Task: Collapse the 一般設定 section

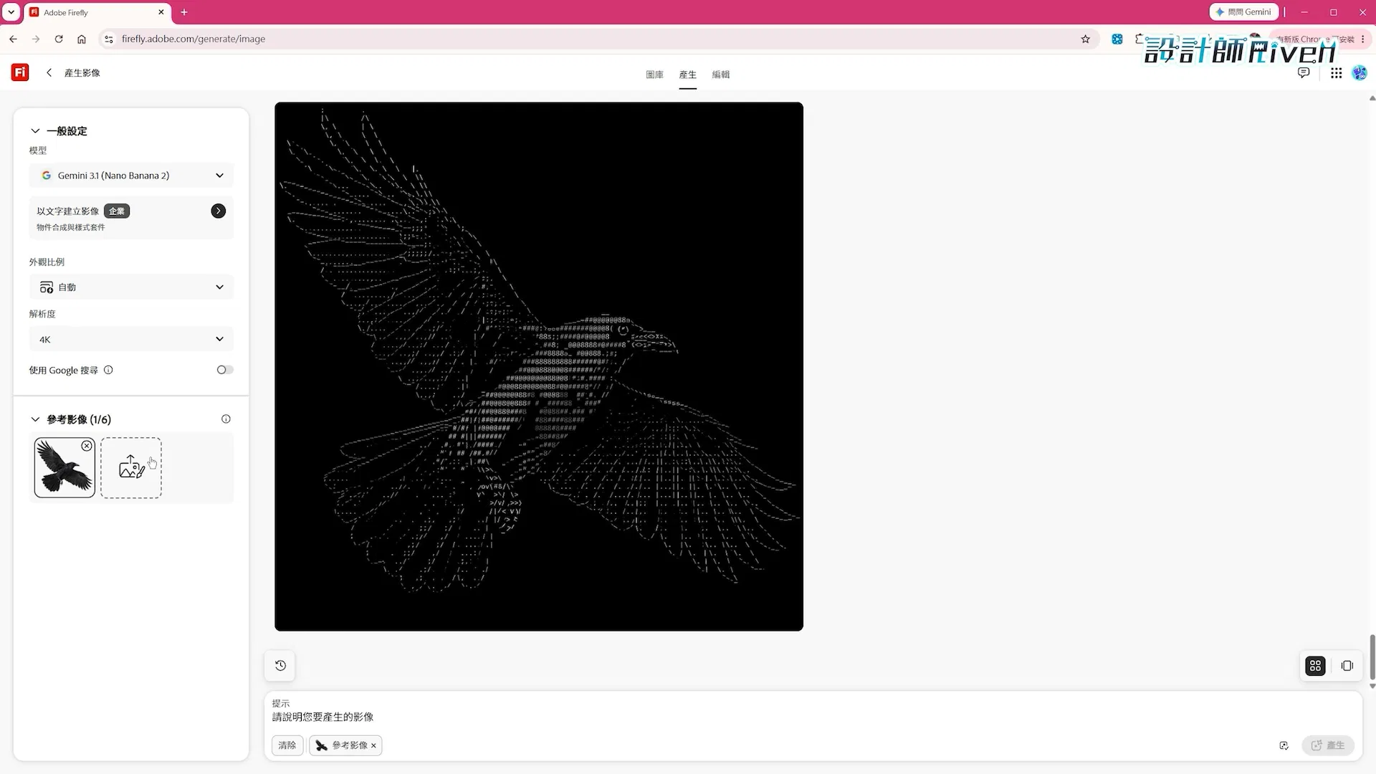Action: click(x=35, y=131)
